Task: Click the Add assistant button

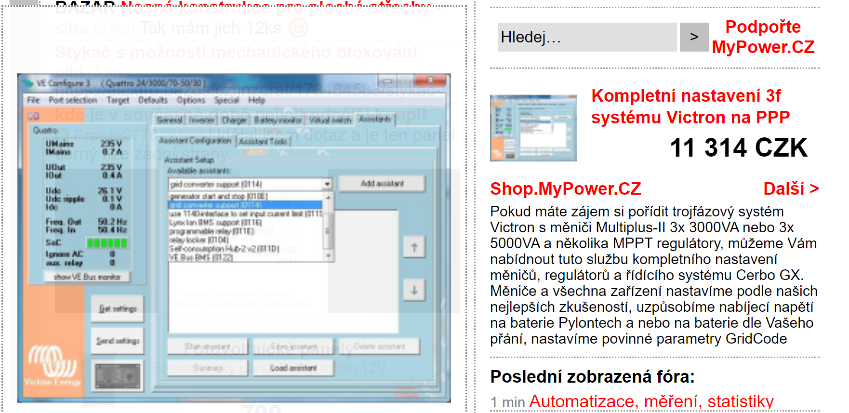Action: pos(382,184)
